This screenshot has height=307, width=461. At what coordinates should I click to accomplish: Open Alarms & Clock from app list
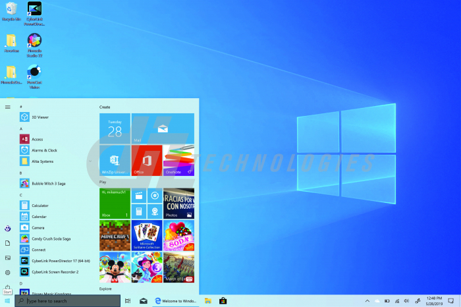[43, 150]
